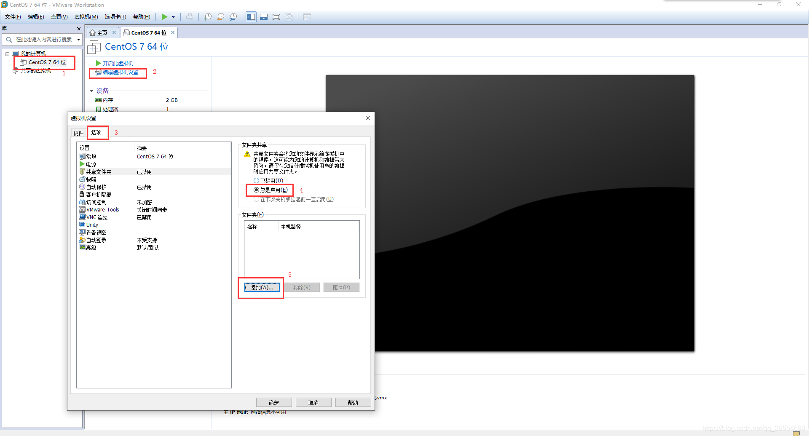809x436 pixels.
Task: Collapse the 设备 section
Action: coord(91,91)
